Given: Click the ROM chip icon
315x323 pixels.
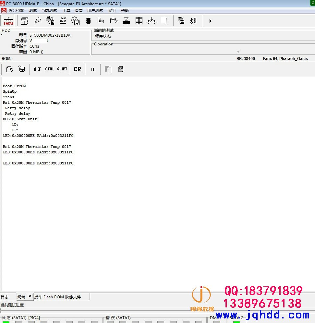Looking at the screenshot, I should pos(88,21).
